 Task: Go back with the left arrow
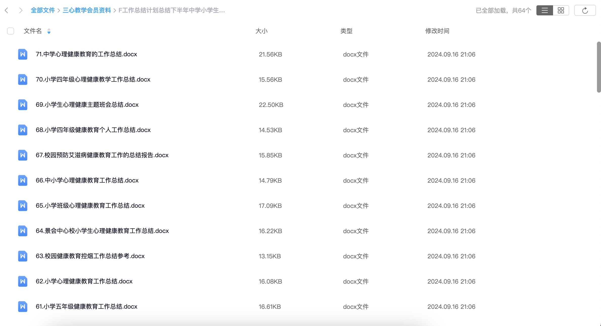(7, 10)
